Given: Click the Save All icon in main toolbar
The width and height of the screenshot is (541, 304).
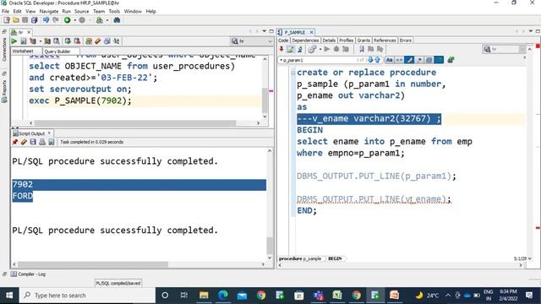Looking at the screenshot, I should [x=34, y=20].
